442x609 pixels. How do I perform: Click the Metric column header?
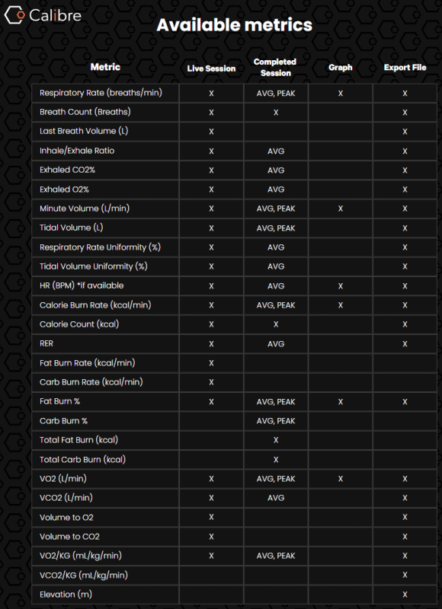pos(105,67)
